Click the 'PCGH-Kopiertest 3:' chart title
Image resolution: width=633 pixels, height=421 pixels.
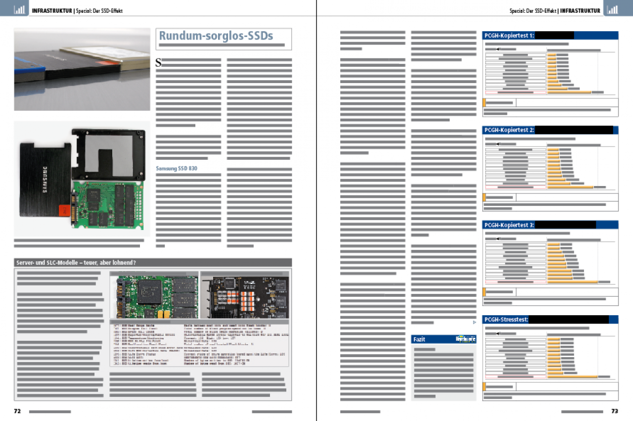(x=509, y=225)
